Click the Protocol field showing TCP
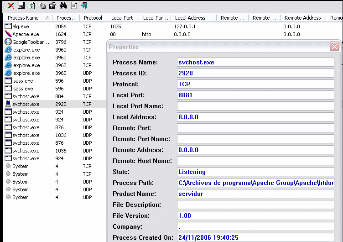Viewport: 343px width, 242px height. (x=255, y=84)
